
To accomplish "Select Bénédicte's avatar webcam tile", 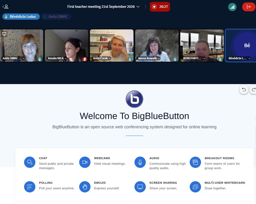I will 241,46.
